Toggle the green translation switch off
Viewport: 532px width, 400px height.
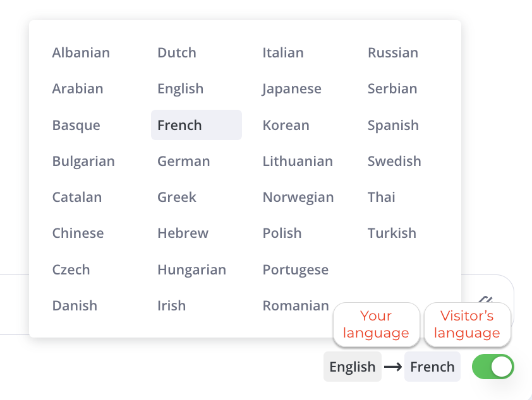click(x=493, y=367)
